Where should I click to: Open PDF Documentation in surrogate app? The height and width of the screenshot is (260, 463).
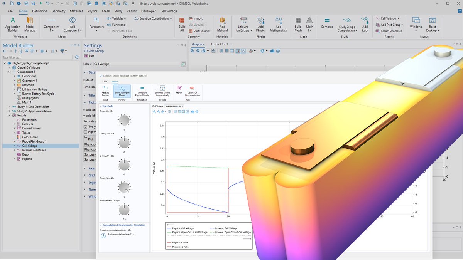[193, 91]
